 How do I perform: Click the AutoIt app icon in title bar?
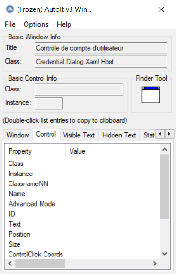[x=10, y=9]
